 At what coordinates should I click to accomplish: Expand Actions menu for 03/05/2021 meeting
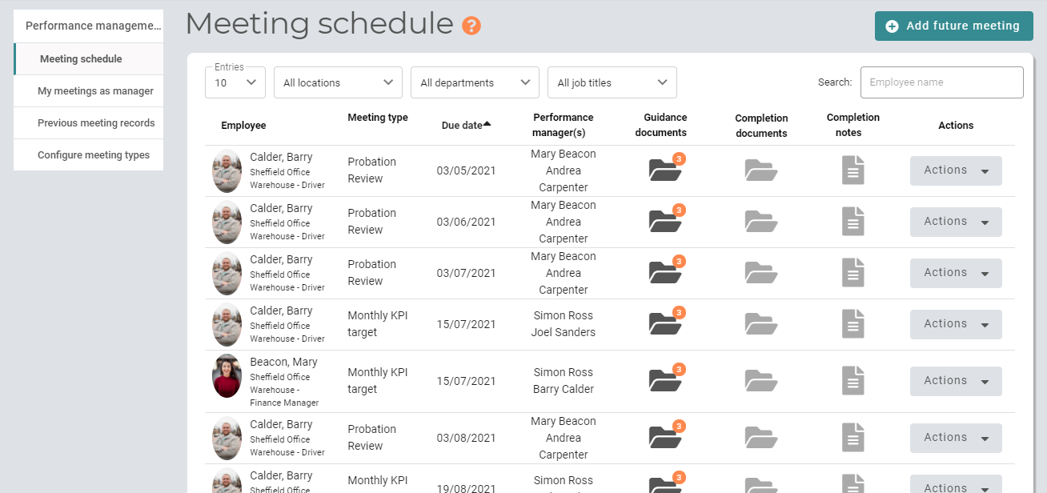pyautogui.click(x=956, y=170)
